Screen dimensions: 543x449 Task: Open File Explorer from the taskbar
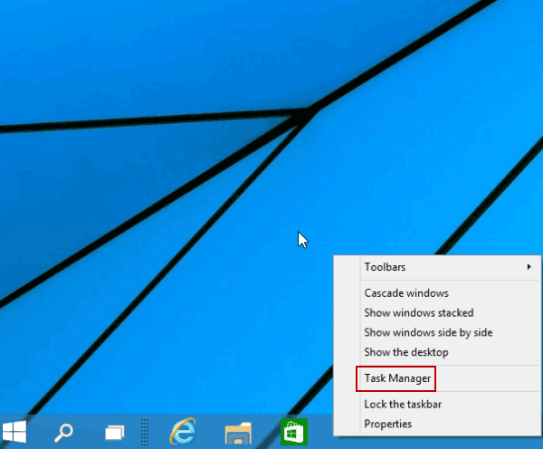pyautogui.click(x=238, y=433)
